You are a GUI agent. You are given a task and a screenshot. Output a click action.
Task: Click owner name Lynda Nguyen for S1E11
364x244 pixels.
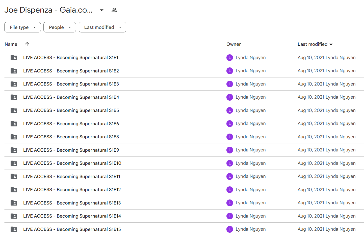[x=251, y=176]
